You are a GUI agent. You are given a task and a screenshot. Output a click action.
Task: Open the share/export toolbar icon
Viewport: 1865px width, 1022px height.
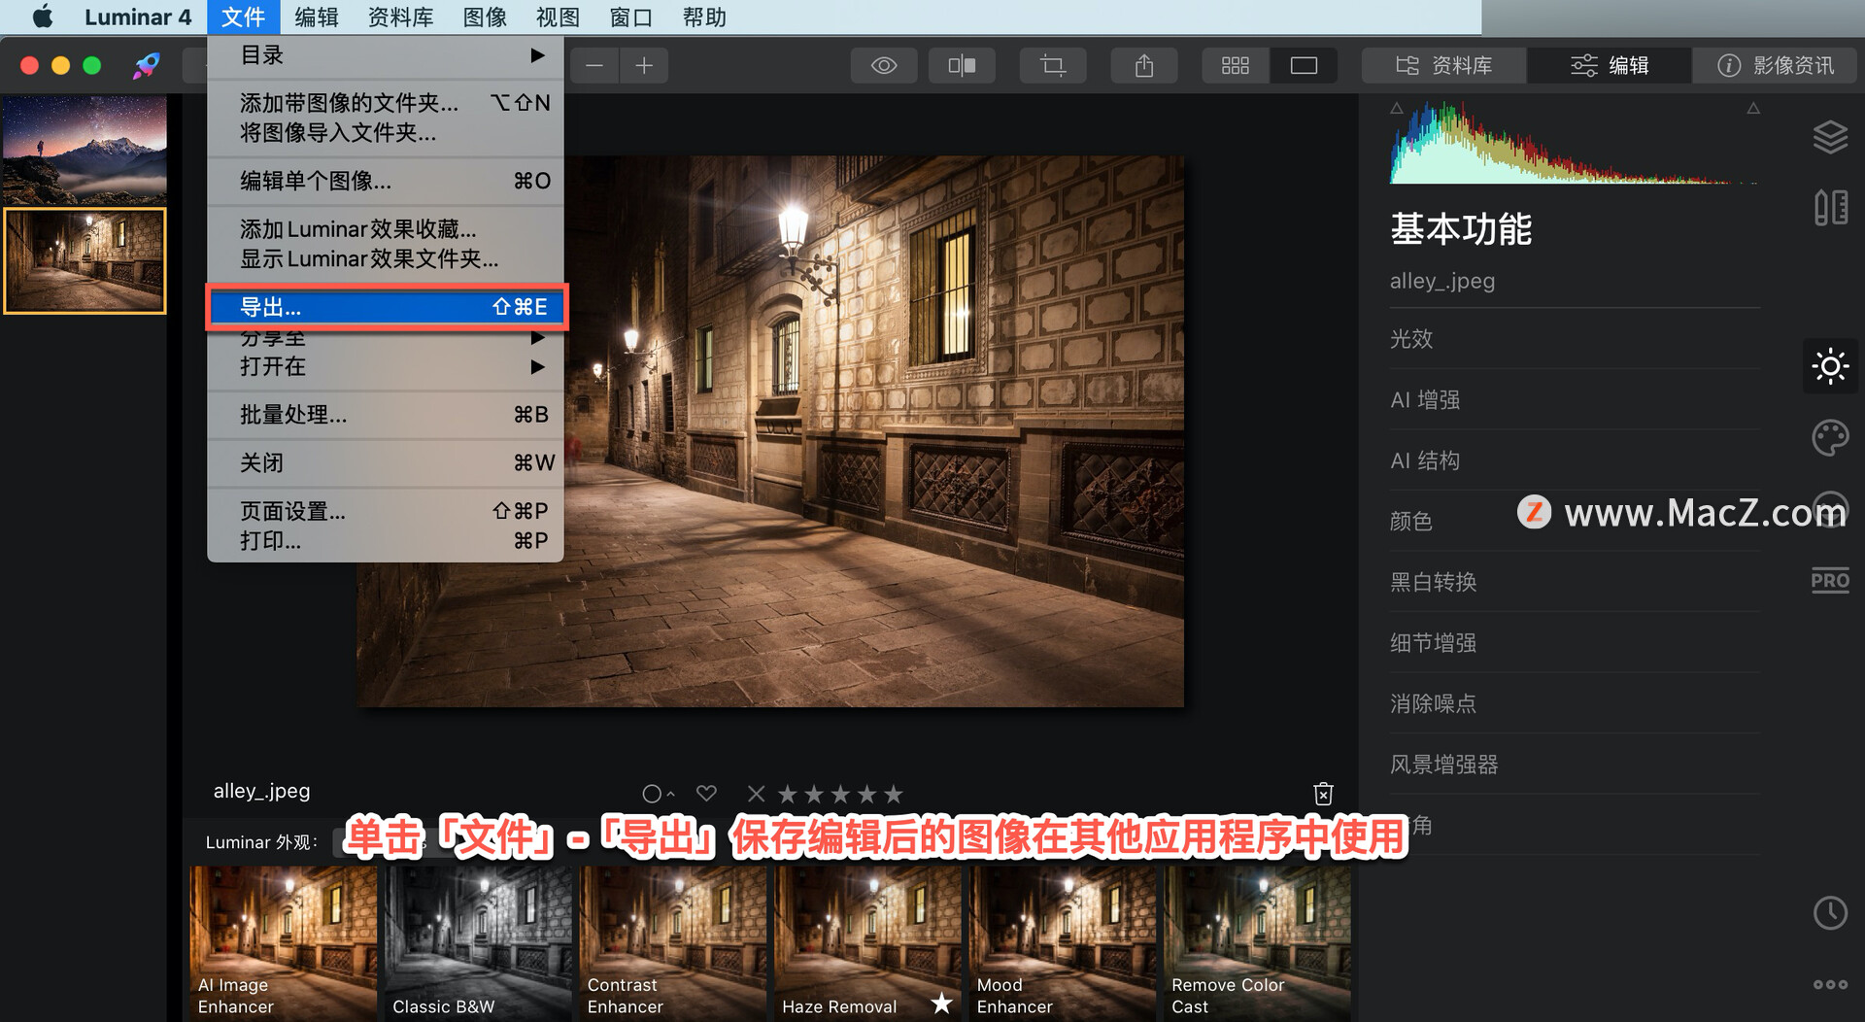[1144, 65]
